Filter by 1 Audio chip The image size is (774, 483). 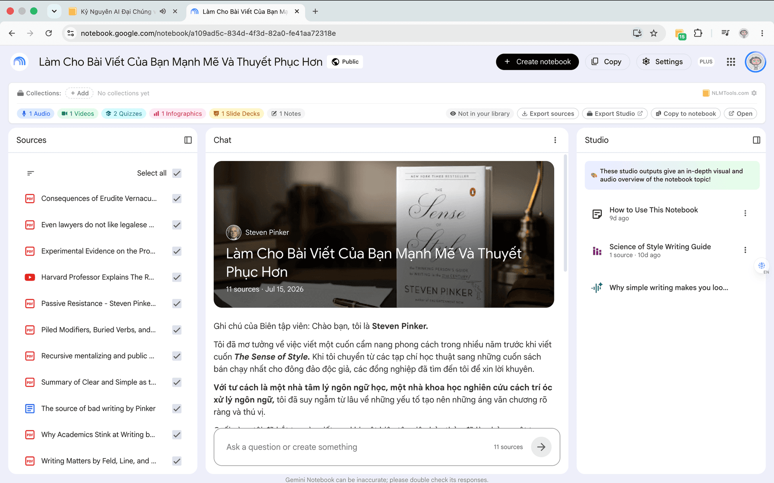36,114
